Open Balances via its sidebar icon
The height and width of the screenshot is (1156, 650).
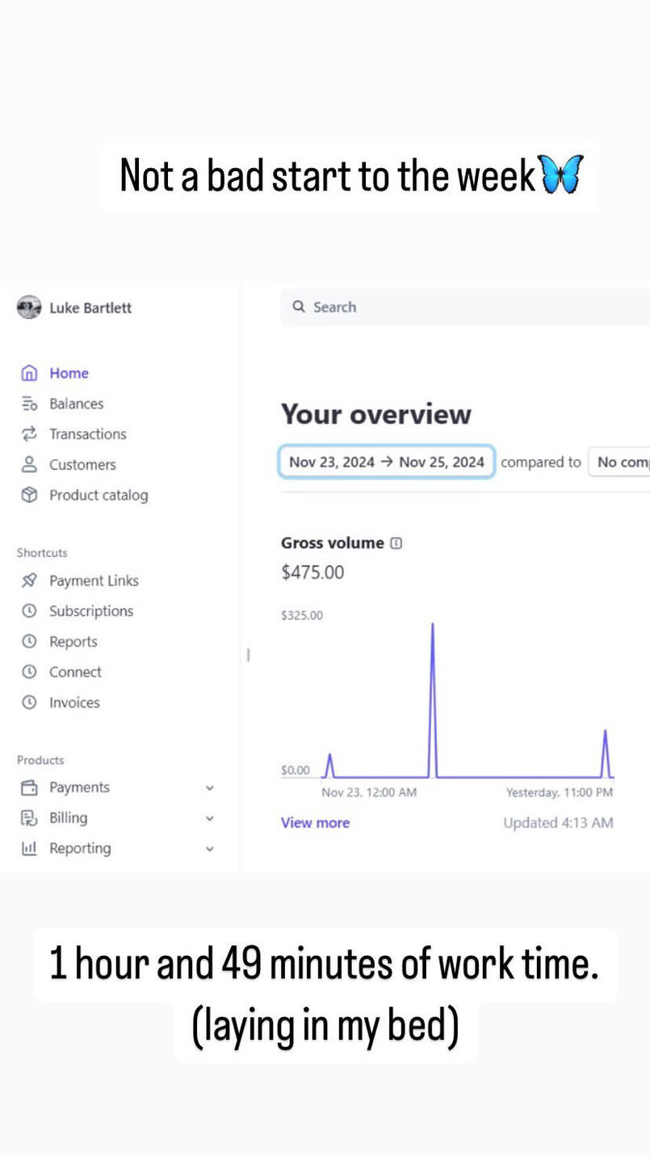pyautogui.click(x=29, y=404)
